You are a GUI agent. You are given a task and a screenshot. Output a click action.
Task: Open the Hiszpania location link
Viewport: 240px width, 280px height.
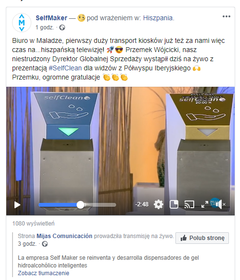[x=158, y=18]
